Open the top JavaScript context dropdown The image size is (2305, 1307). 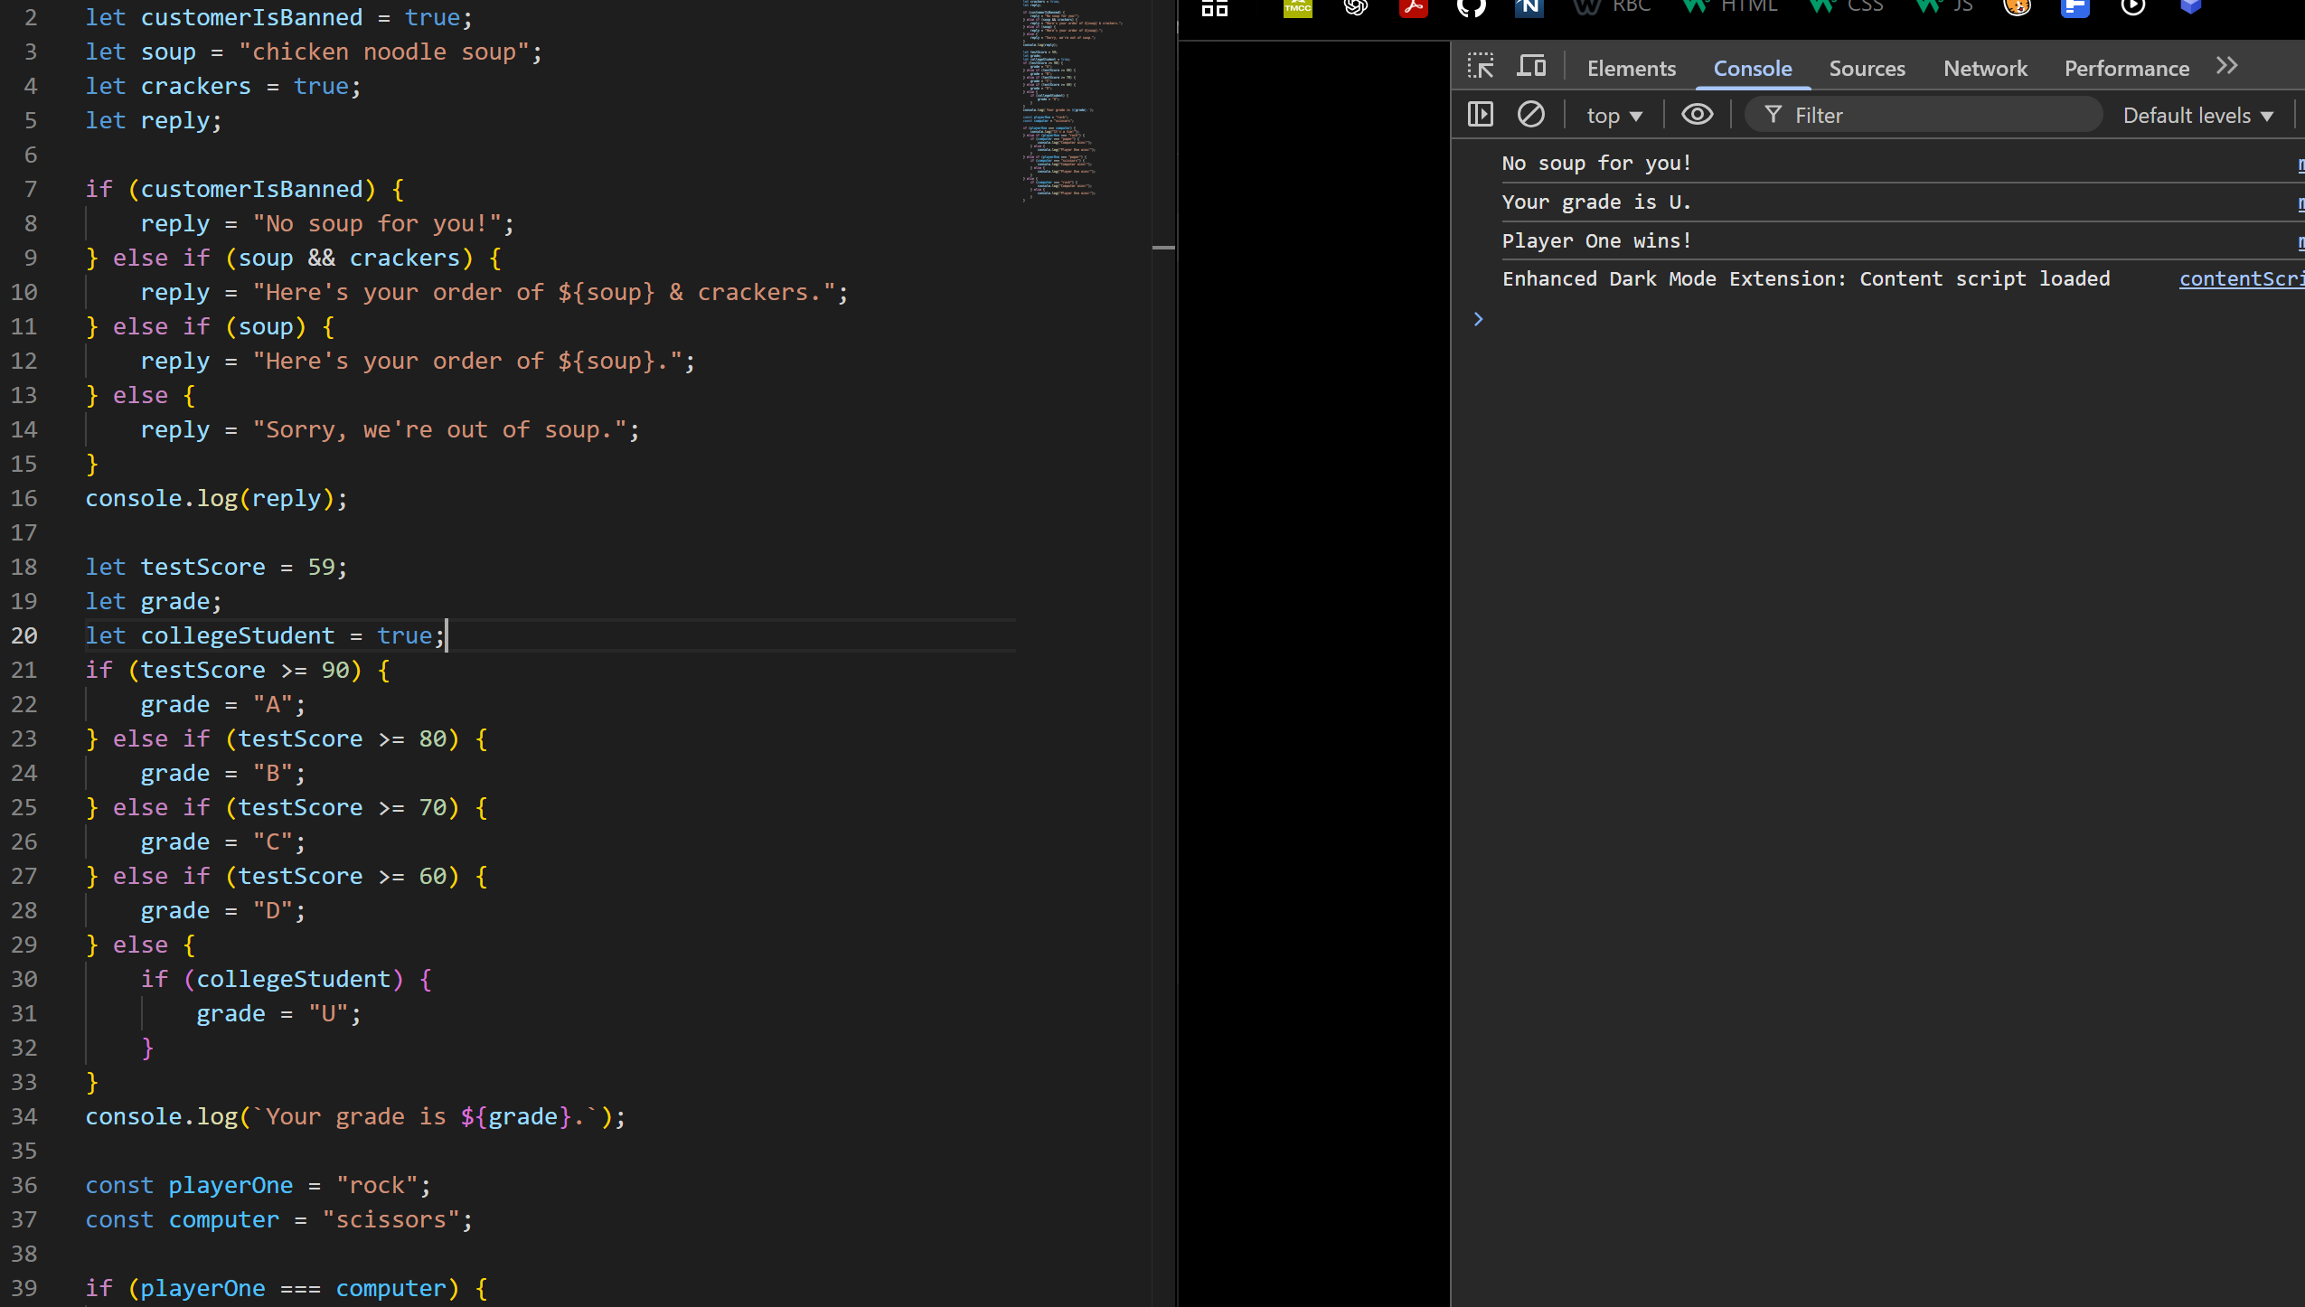1613,116
